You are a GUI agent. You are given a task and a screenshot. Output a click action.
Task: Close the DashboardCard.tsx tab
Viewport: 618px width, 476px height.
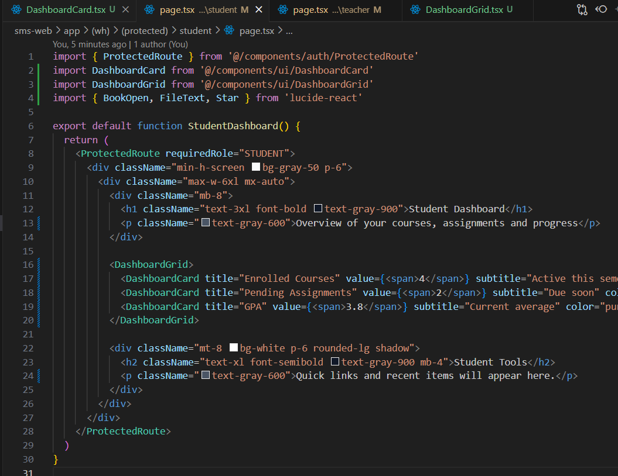(x=125, y=9)
